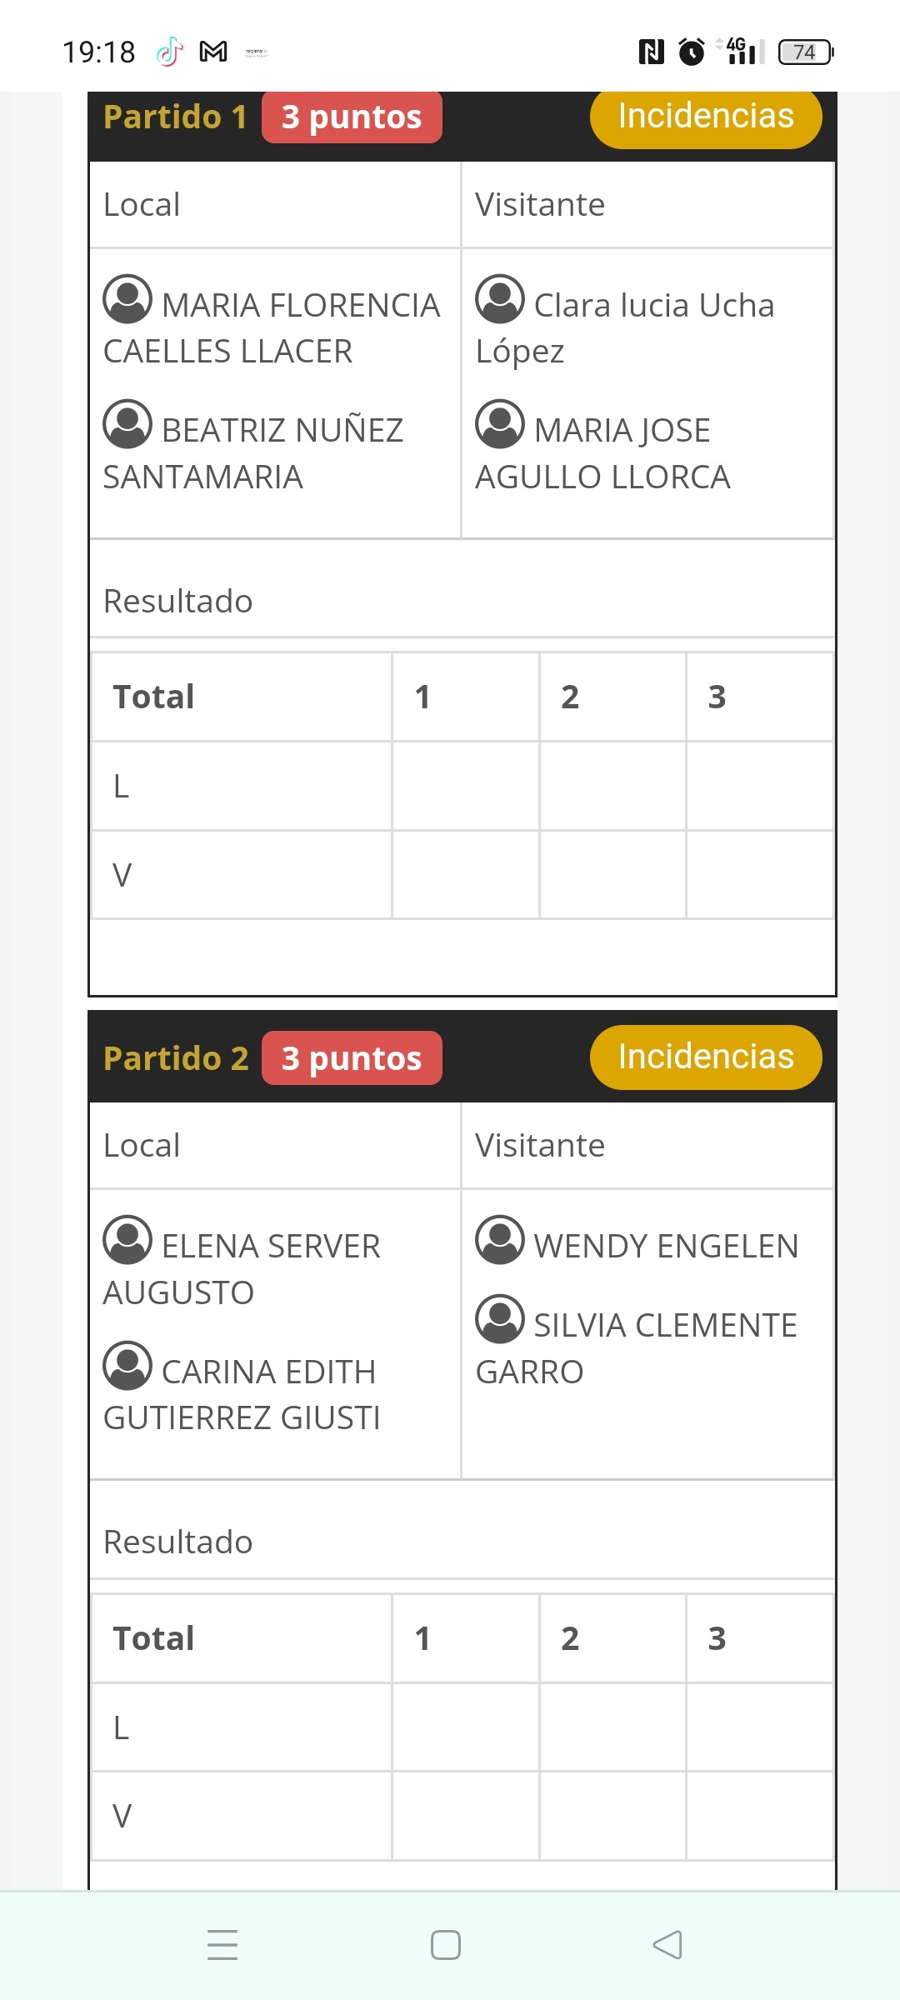Screen dimensions: 900x2000
Task: Select Partido 2 local set 2 score cell
Action: [612, 1727]
